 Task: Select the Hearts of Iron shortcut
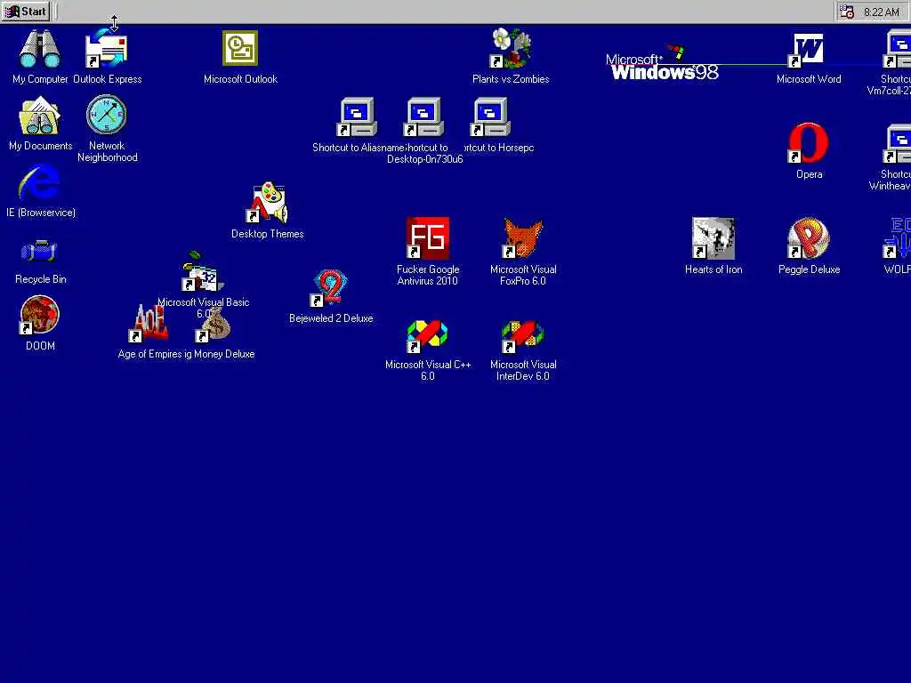tap(713, 238)
